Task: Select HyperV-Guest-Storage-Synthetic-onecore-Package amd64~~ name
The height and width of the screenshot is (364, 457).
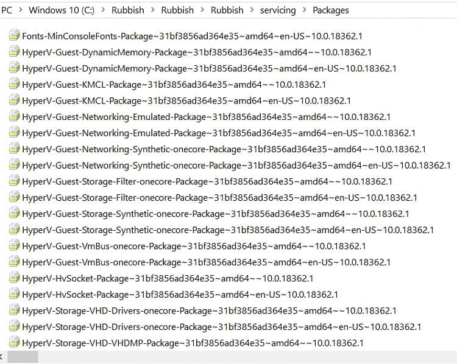Action: pyautogui.click(x=216, y=214)
